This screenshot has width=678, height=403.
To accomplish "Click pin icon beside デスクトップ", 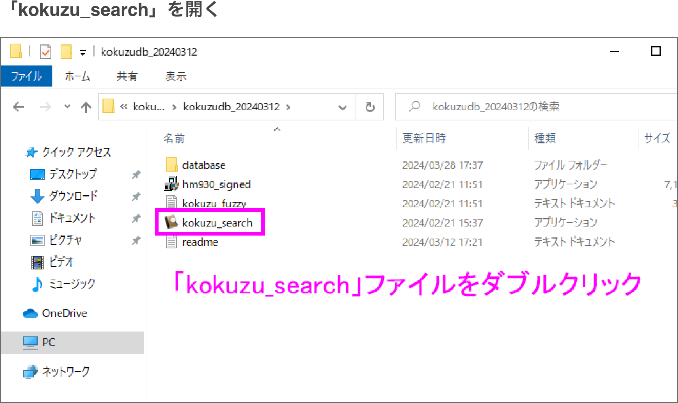I will 136,174.
